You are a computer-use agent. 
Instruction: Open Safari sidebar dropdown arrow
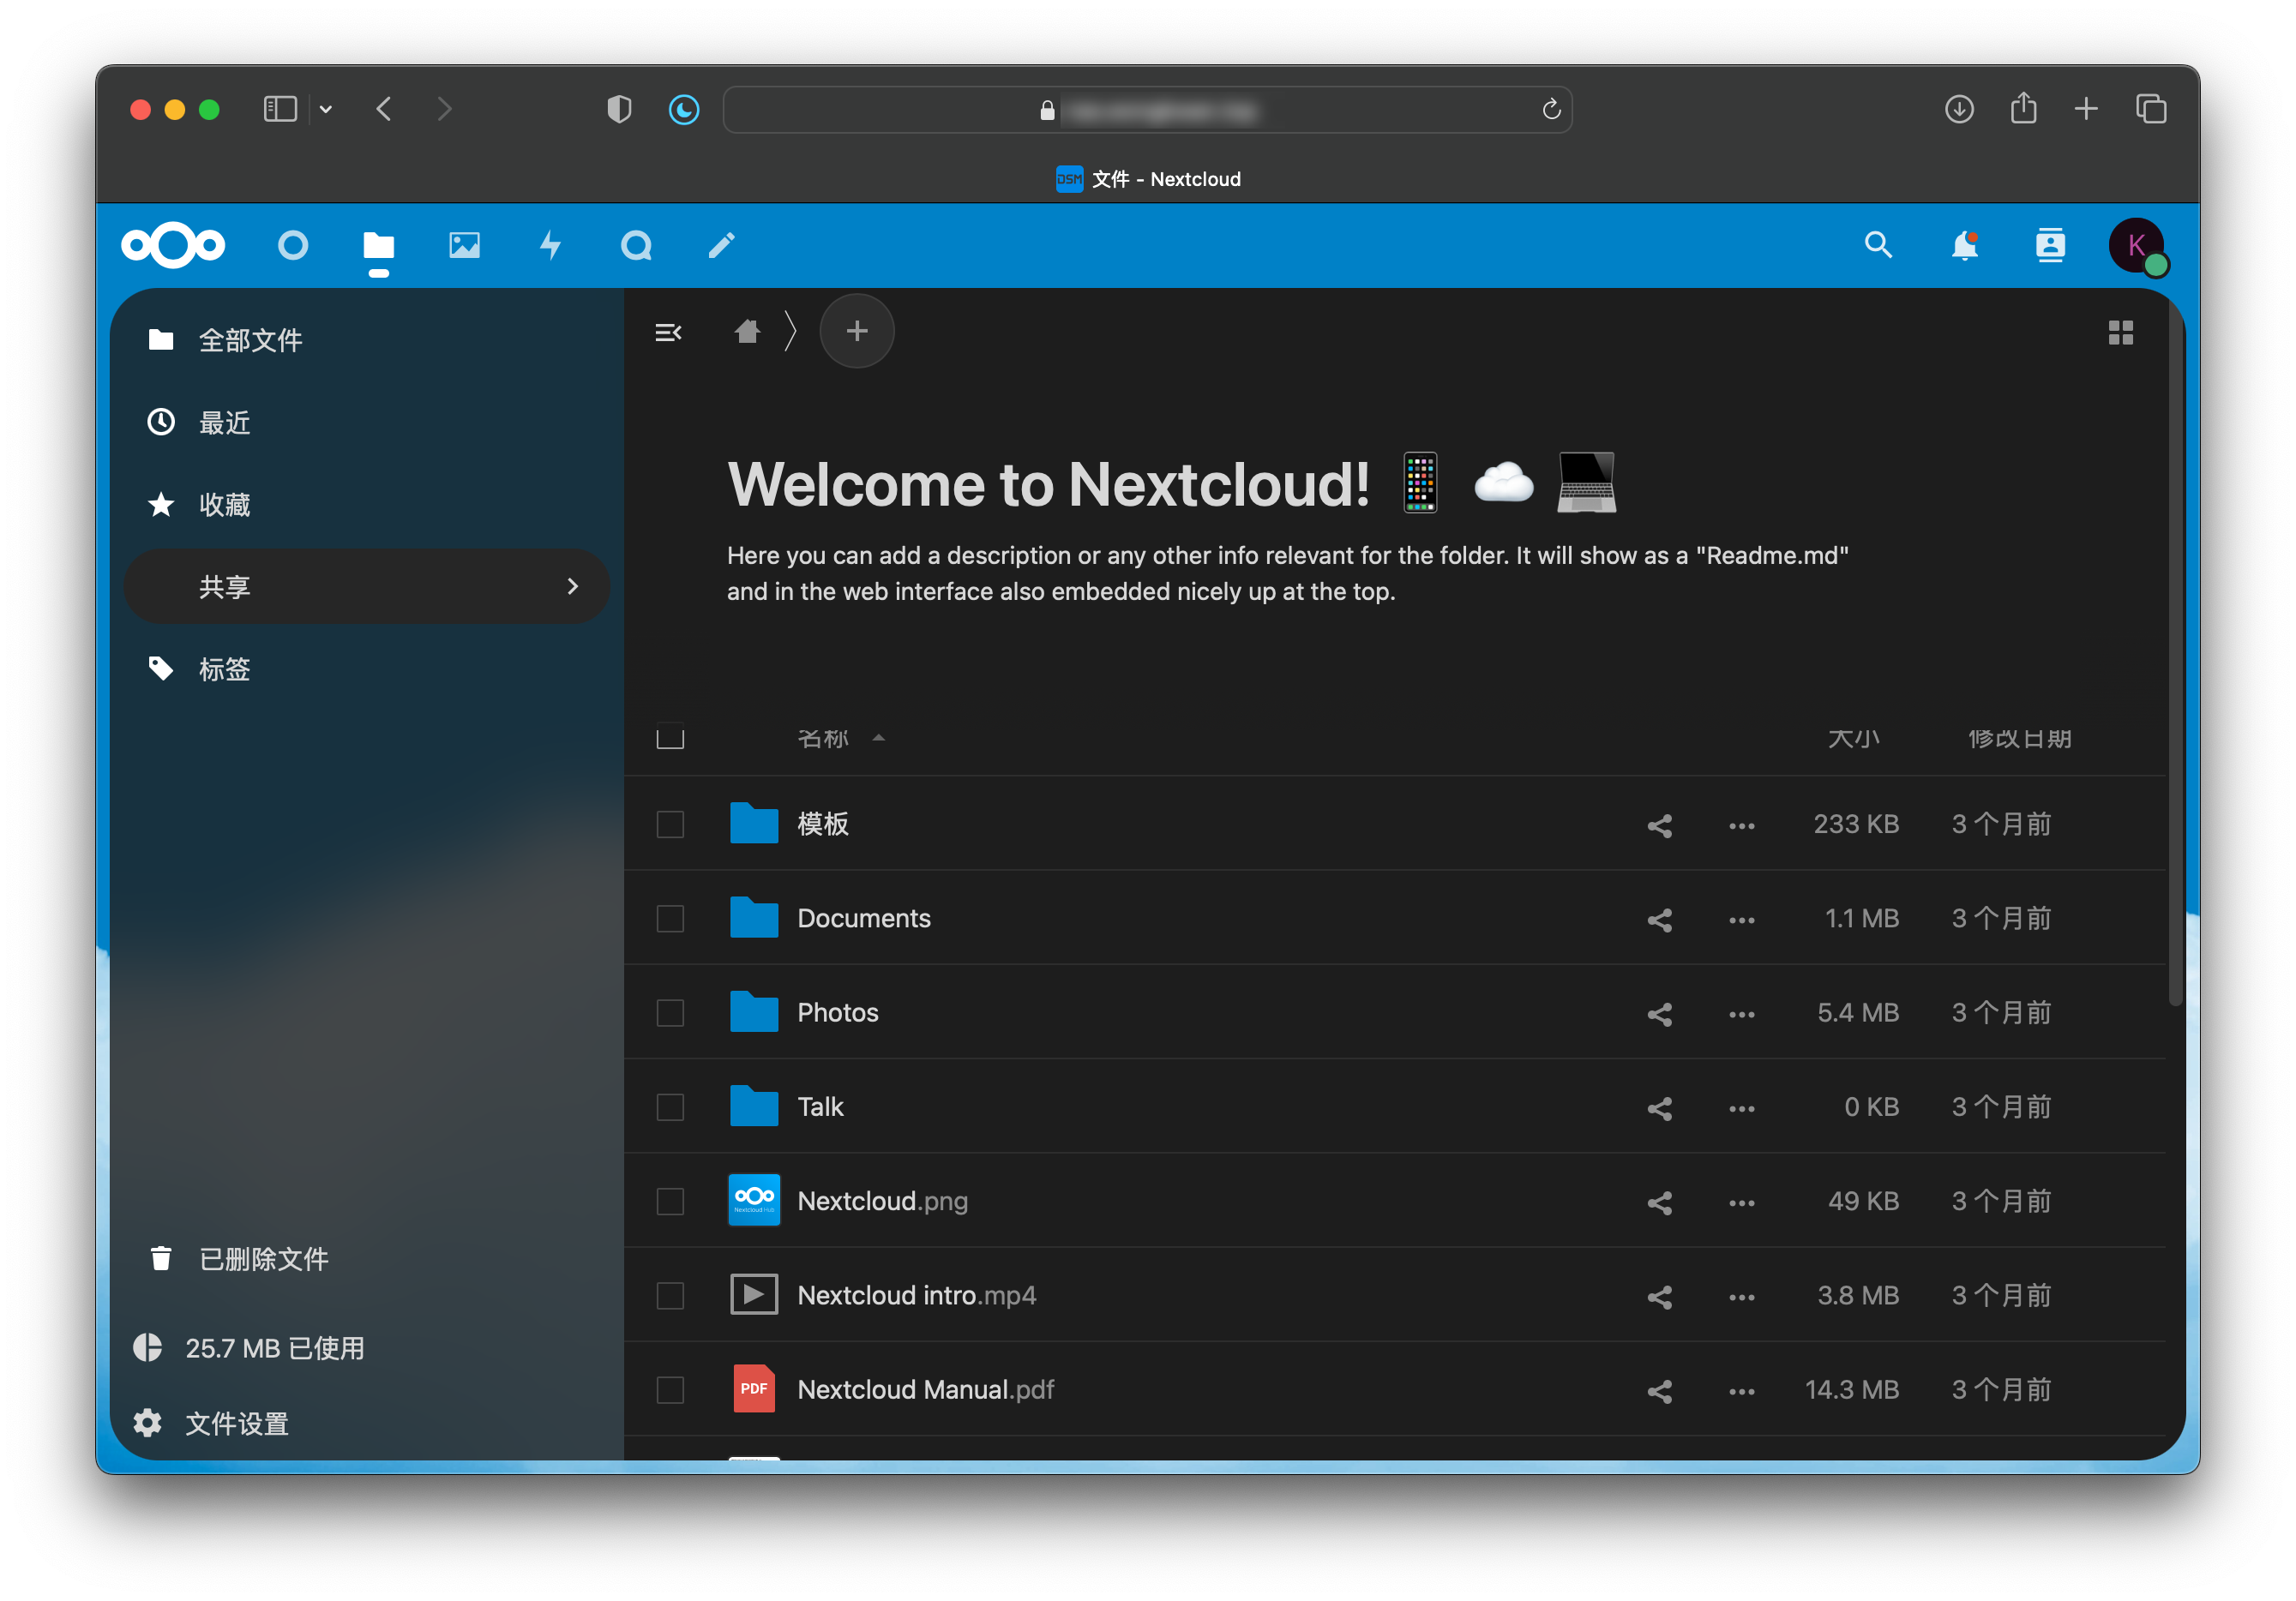coord(326,109)
